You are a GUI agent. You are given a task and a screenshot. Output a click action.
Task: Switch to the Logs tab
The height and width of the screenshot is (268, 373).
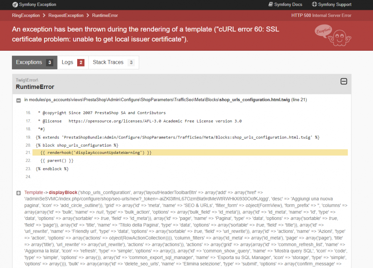click(73, 62)
